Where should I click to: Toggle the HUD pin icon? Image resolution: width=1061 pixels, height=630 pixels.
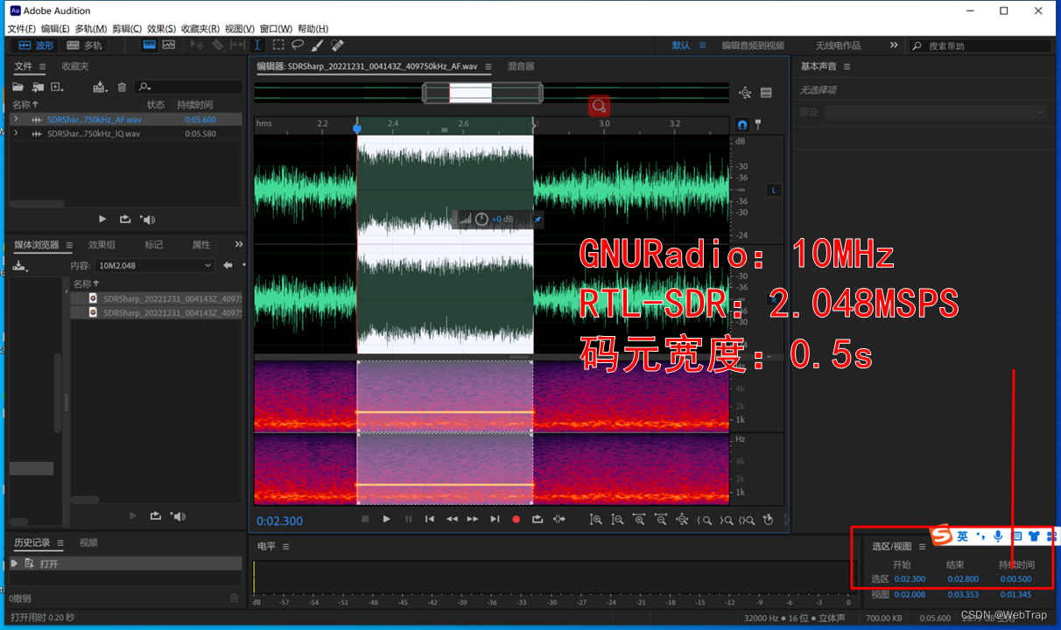pos(538,219)
